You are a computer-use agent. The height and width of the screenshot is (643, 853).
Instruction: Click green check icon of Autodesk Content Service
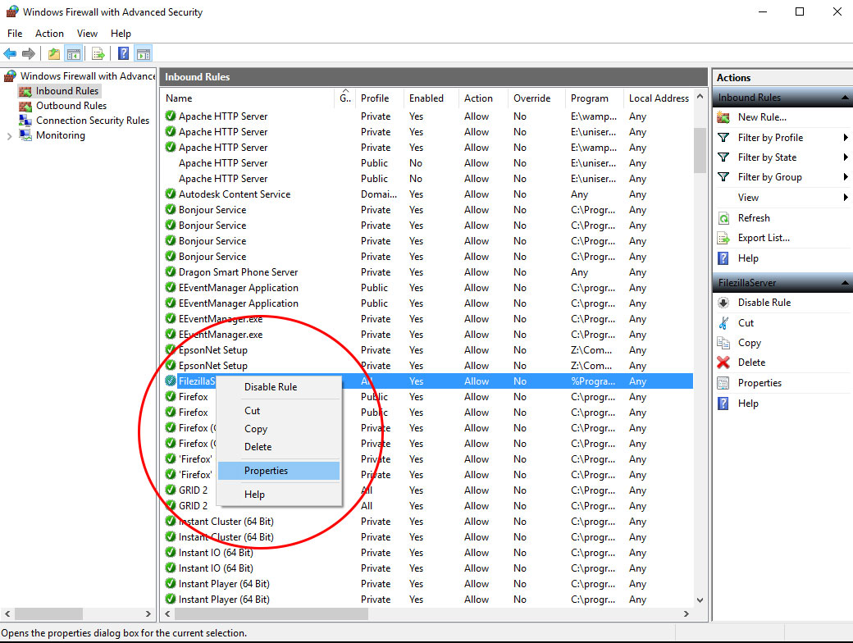click(171, 194)
